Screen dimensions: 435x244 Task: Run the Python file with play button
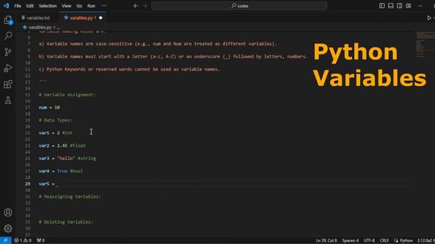[429, 18]
